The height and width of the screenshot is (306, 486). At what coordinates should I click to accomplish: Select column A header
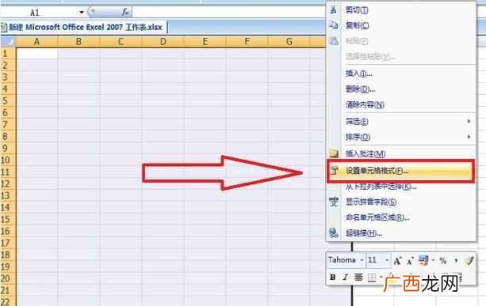36,41
